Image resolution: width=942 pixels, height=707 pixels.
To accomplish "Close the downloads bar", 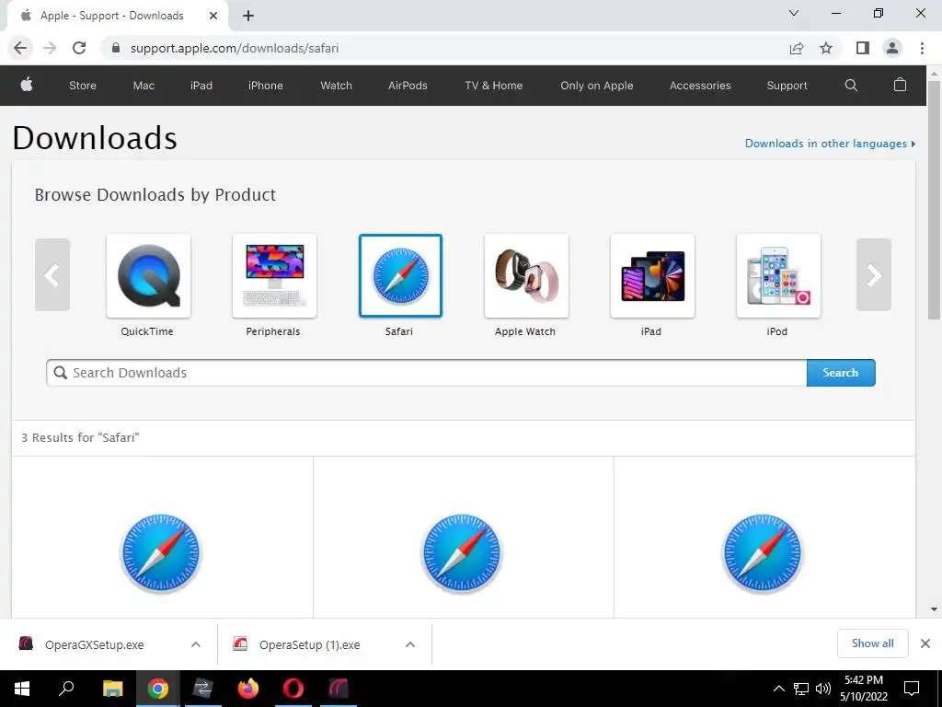I will [925, 643].
